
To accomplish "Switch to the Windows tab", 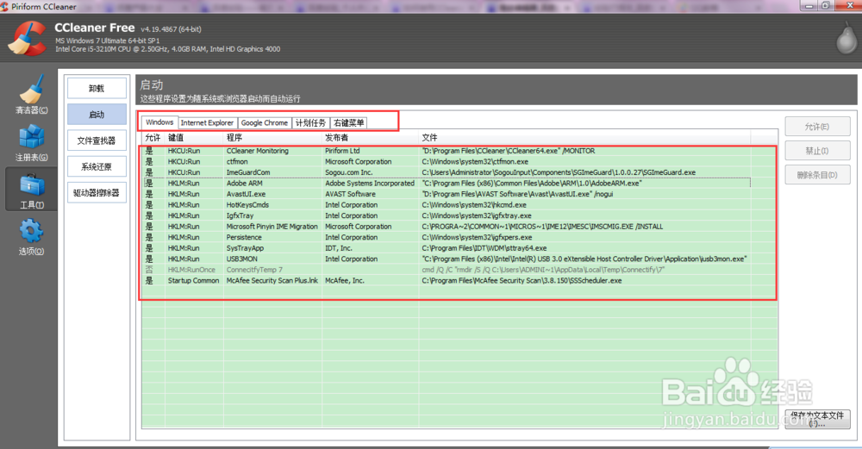I will [x=159, y=122].
